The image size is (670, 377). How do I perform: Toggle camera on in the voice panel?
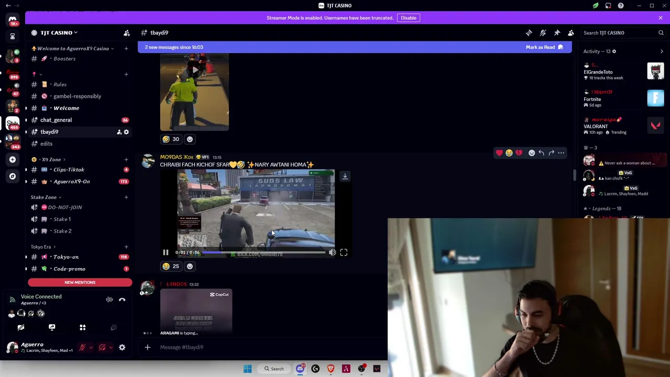21,327
